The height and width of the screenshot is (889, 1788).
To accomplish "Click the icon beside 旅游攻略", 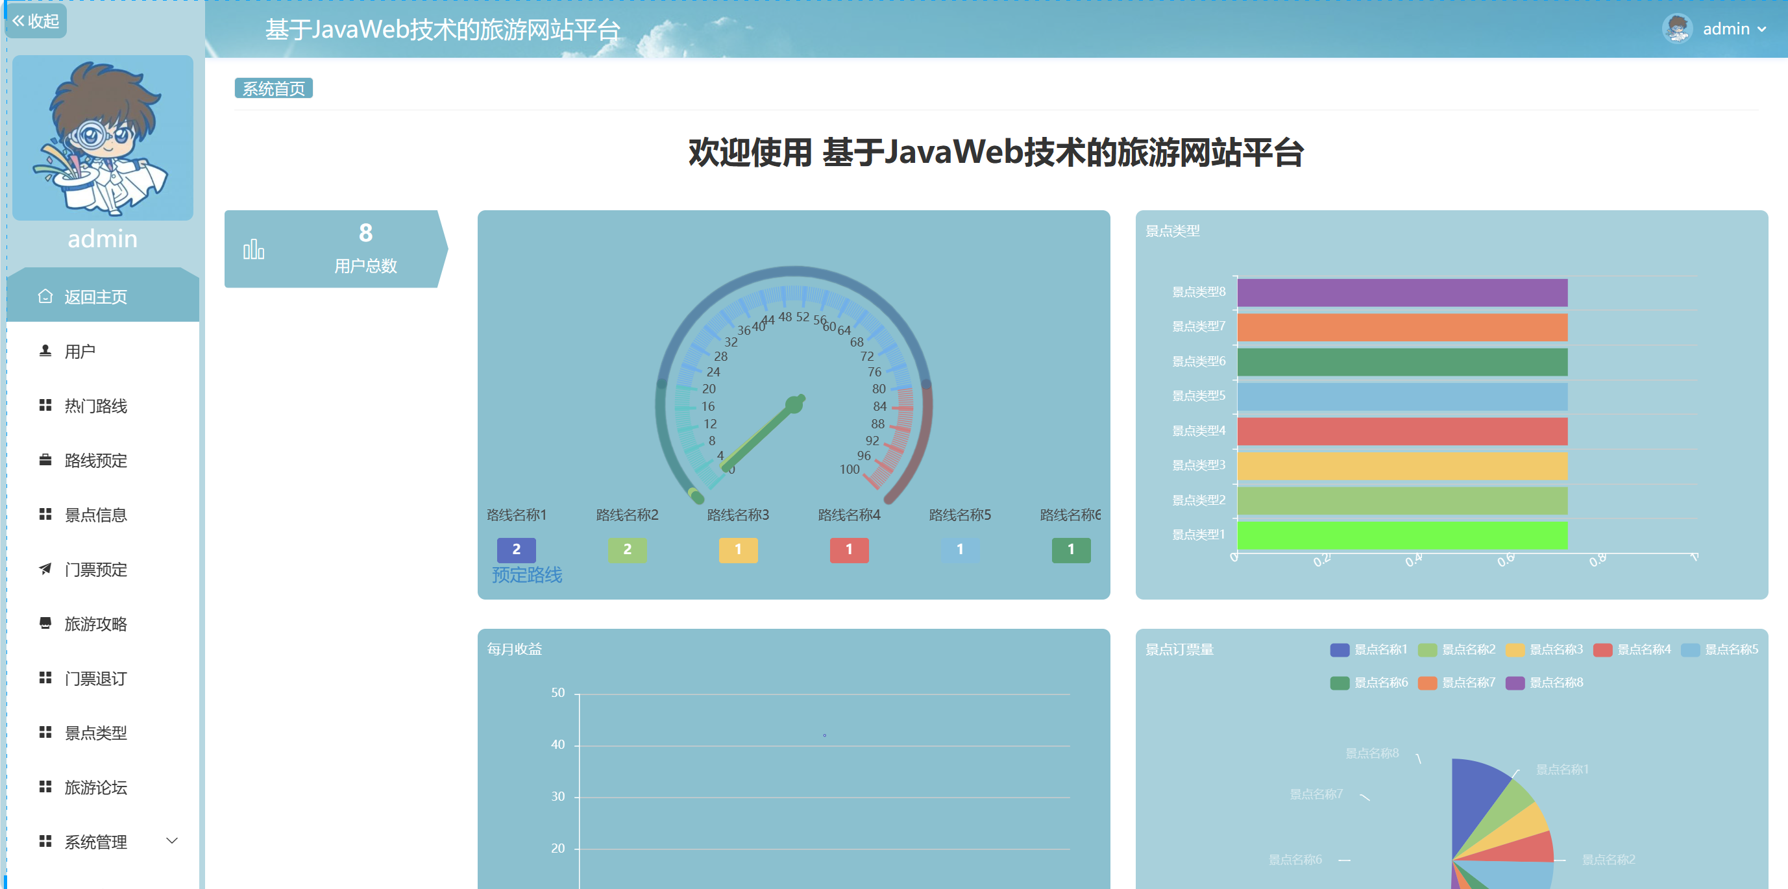I will [45, 623].
